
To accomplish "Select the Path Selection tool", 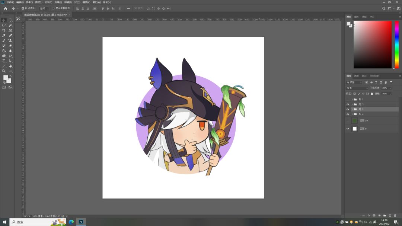I will tap(10, 61).
